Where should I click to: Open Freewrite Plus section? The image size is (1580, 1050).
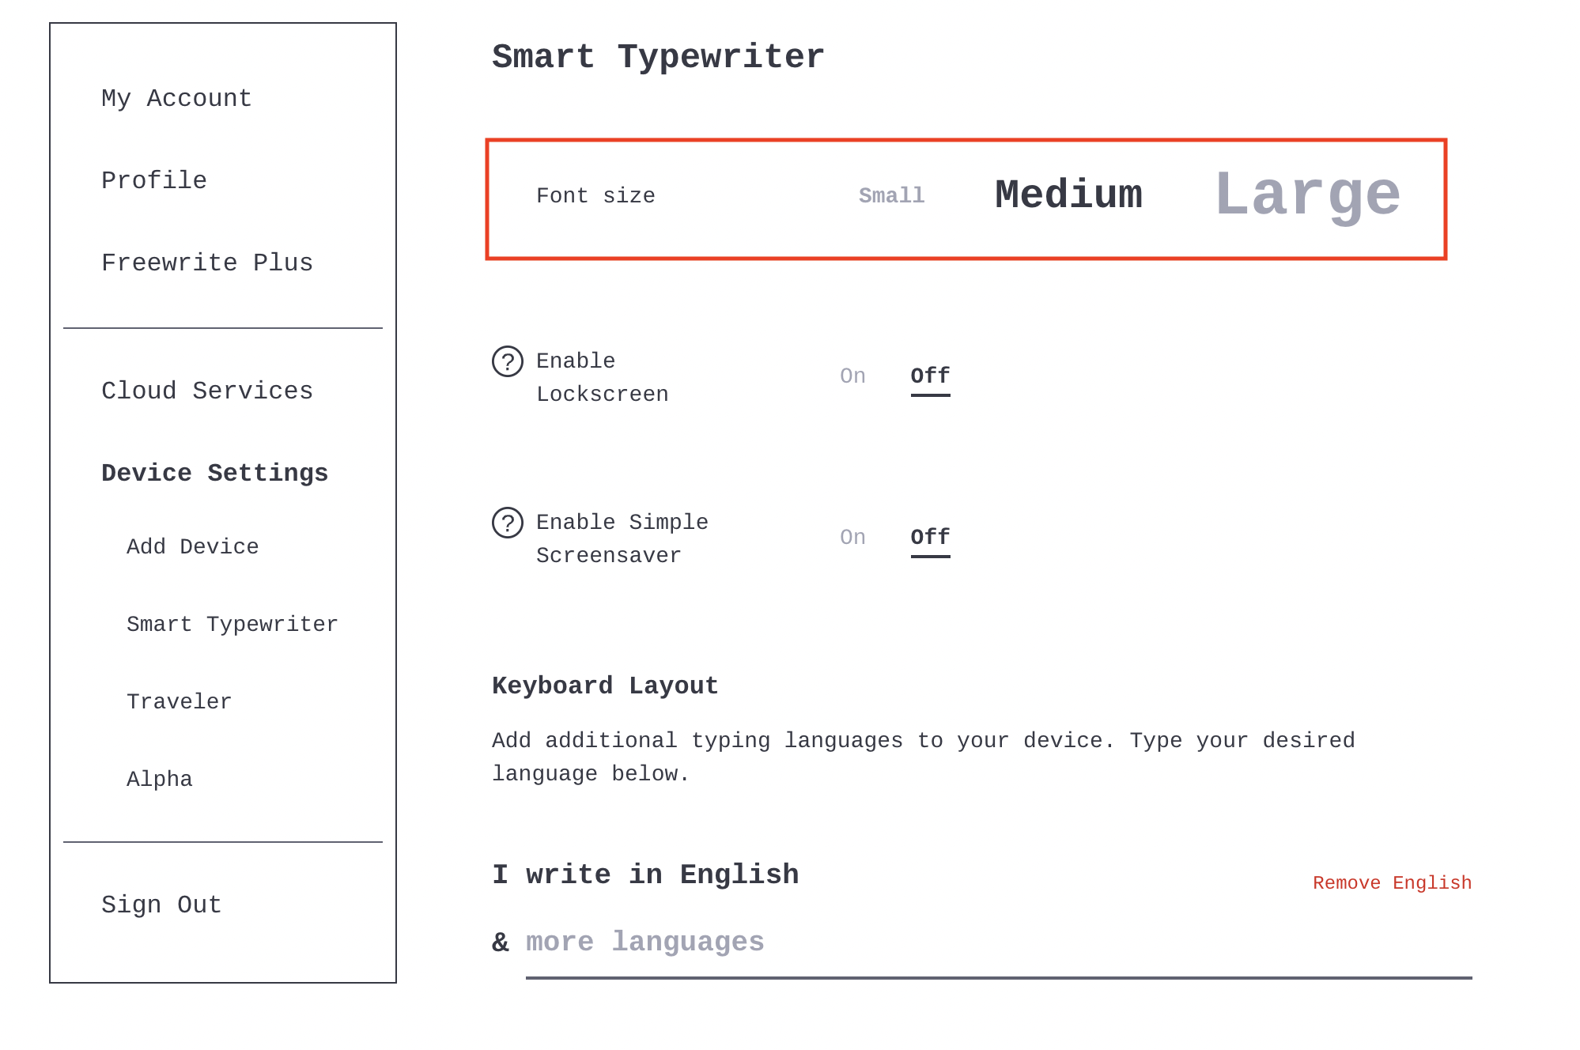(207, 262)
